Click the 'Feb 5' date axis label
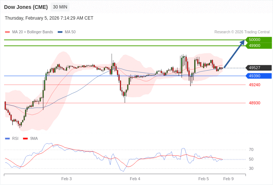The image size is (273, 185). (x=203, y=179)
